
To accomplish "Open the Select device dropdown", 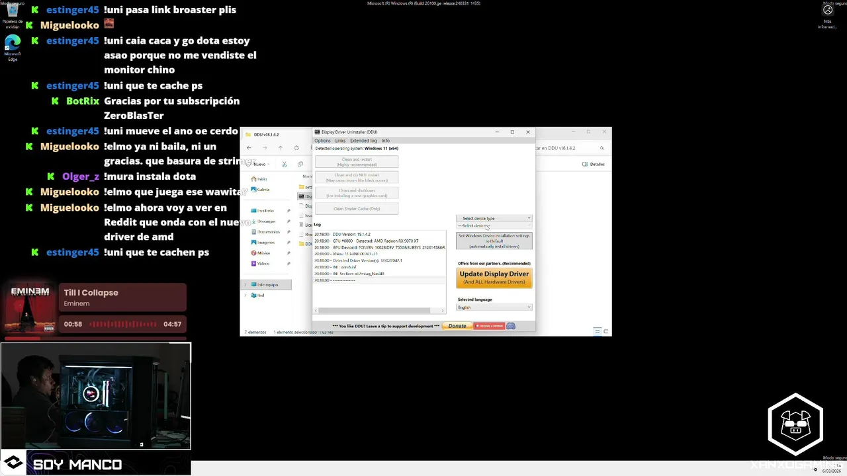I will 494,226.
